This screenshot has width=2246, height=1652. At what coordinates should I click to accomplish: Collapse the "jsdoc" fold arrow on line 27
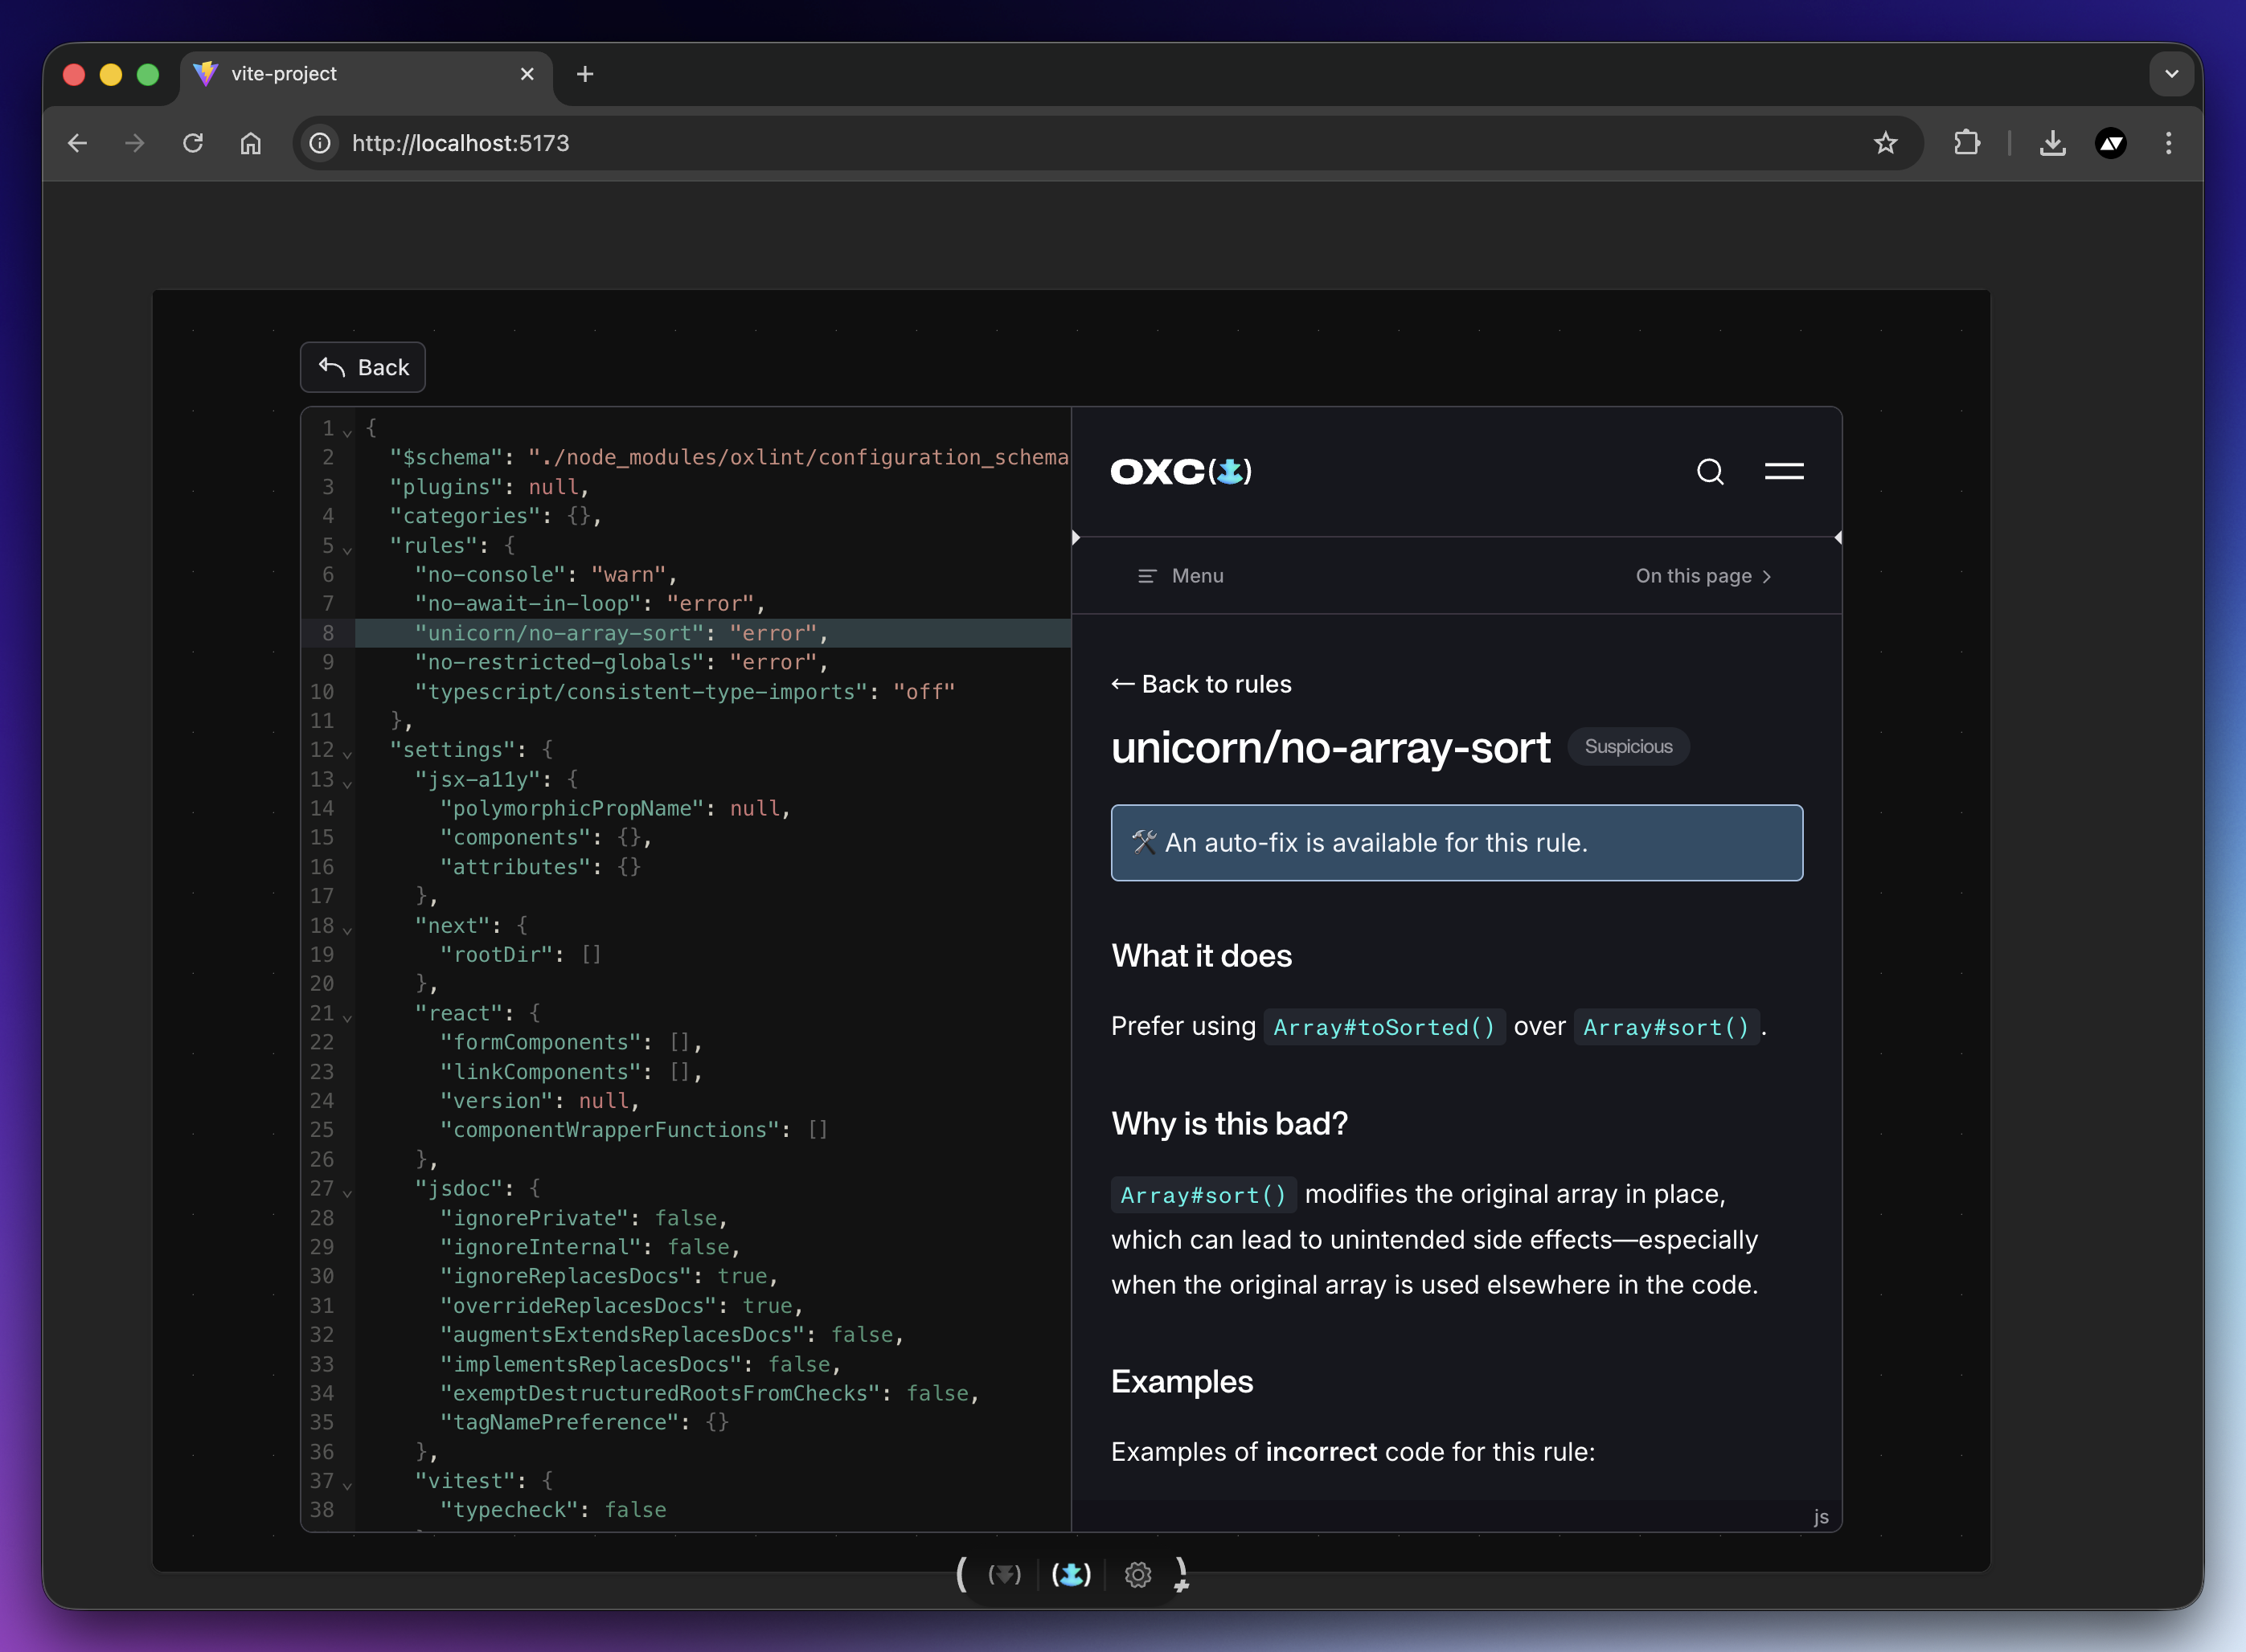pyautogui.click(x=347, y=1192)
